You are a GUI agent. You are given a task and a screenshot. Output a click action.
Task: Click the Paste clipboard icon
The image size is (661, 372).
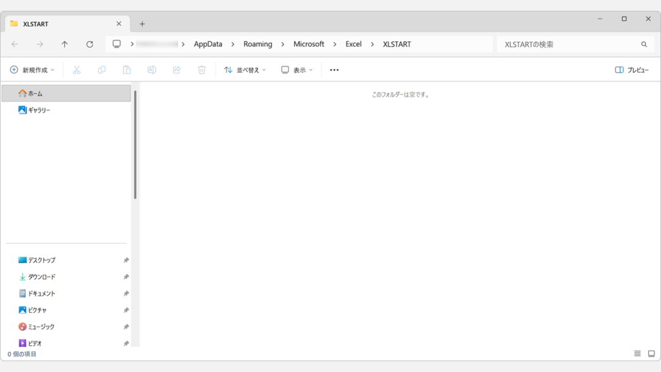coord(127,70)
